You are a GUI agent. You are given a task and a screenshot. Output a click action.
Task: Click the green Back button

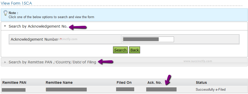(x=135, y=50)
